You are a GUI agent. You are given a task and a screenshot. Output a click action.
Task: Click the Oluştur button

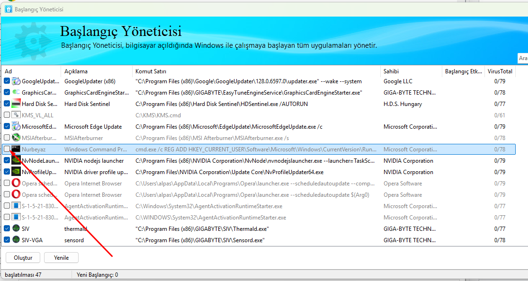click(x=23, y=258)
